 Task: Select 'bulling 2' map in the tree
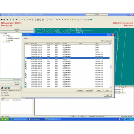click(x=10, y=37)
